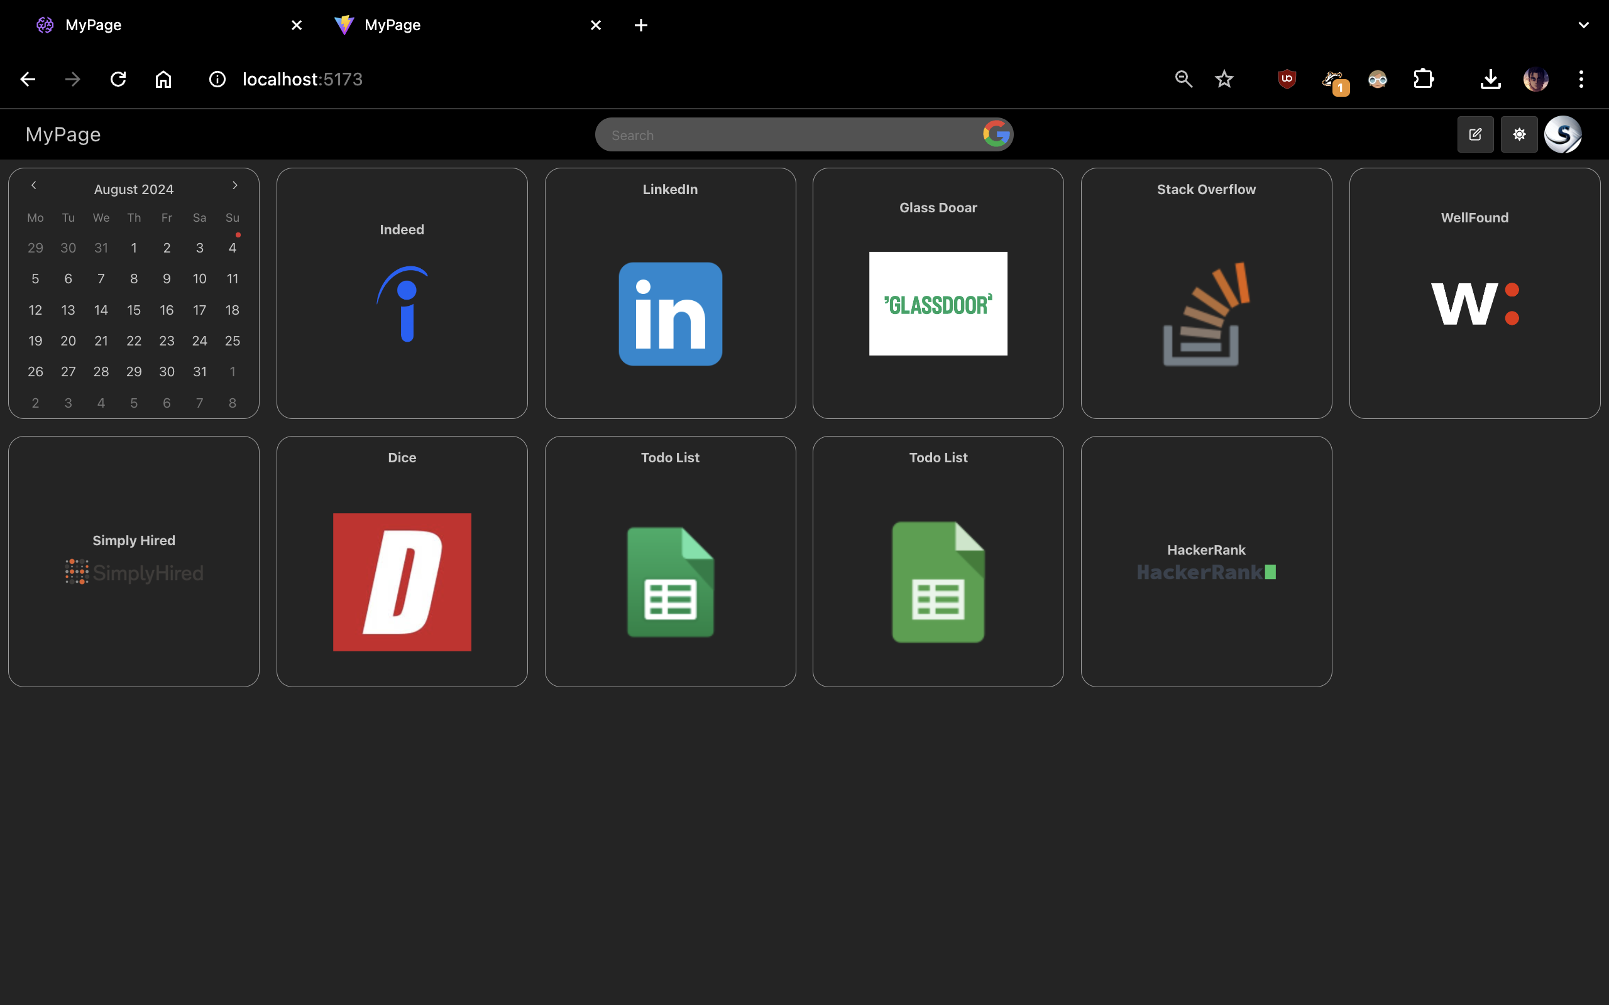Open the LinkedIn tile
This screenshot has height=1005, width=1609.
pyautogui.click(x=669, y=313)
